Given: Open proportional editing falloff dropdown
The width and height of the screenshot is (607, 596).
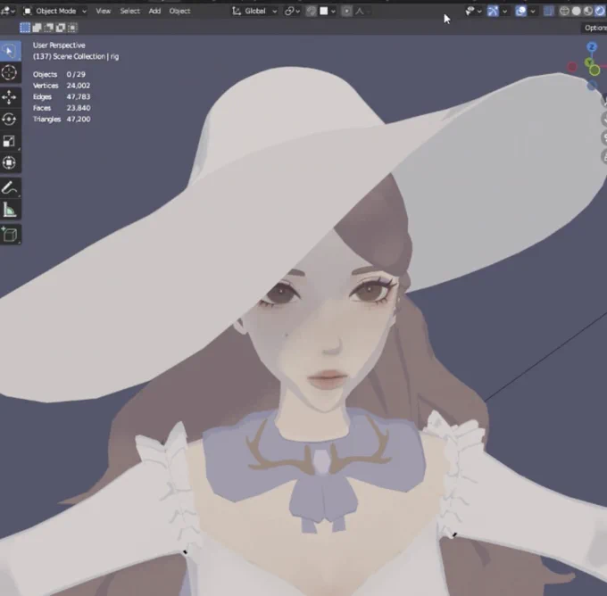Looking at the screenshot, I should [x=362, y=12].
